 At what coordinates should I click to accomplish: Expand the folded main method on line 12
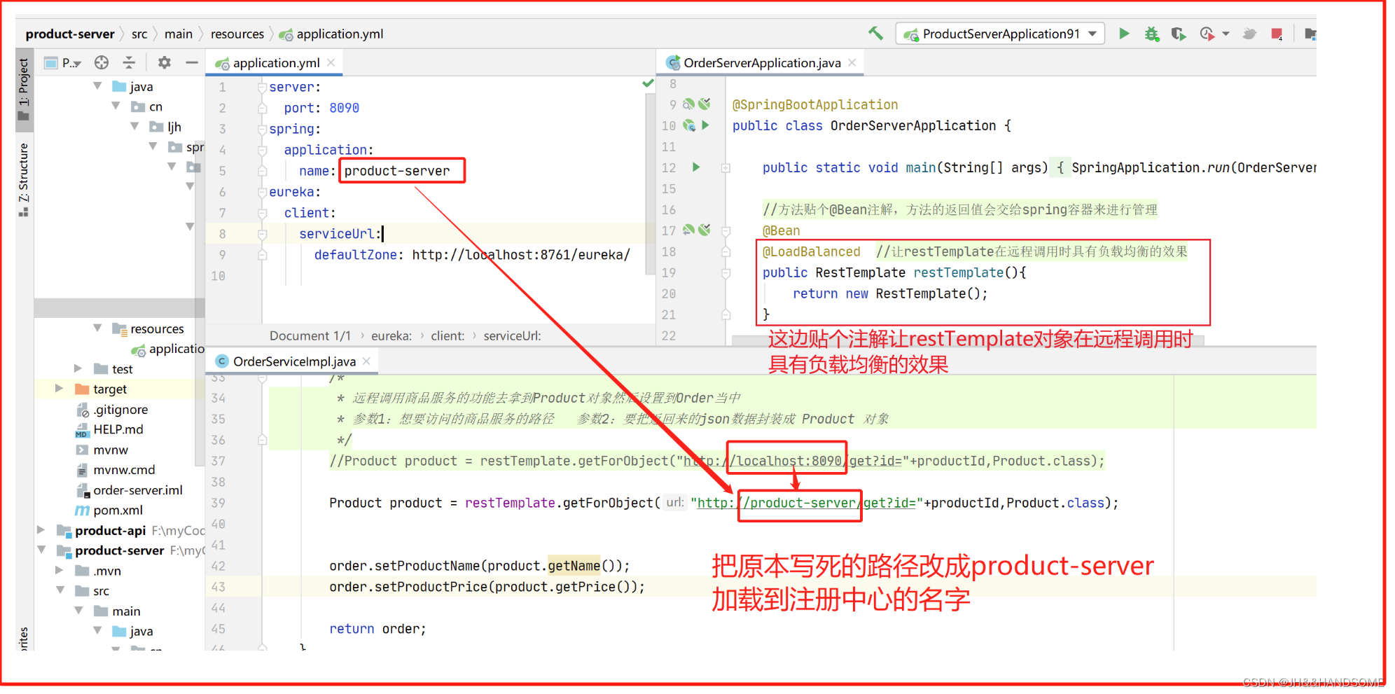point(726,168)
